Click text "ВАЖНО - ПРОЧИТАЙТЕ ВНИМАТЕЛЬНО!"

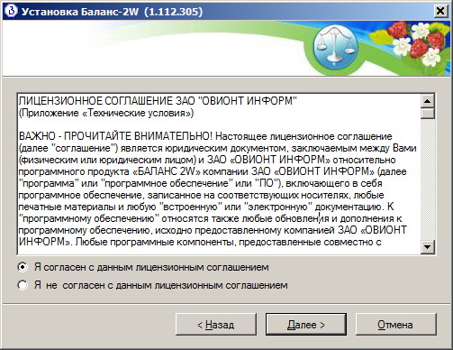point(115,136)
